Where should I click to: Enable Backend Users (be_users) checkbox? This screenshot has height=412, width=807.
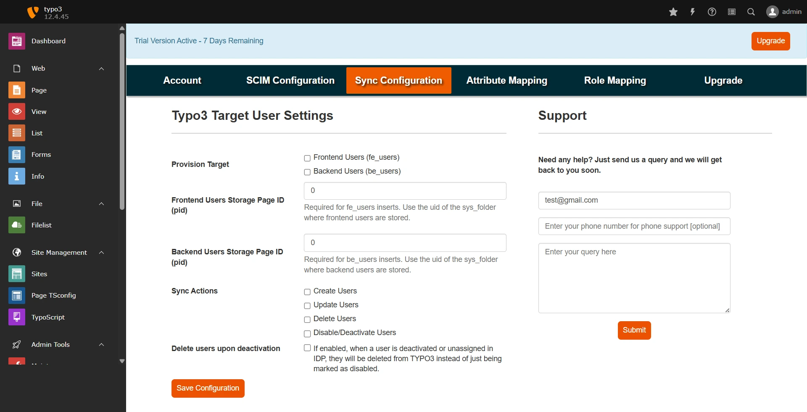(x=307, y=172)
